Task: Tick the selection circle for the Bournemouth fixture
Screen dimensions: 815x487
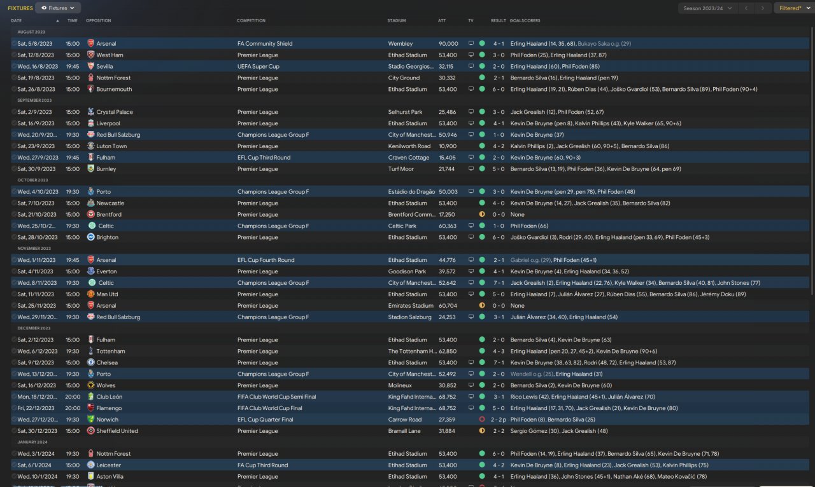Action: point(14,90)
